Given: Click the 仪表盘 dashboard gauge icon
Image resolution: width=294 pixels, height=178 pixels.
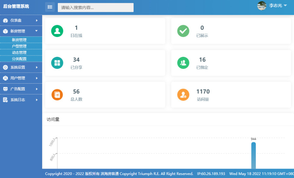Looking at the screenshot, I should point(6,21).
